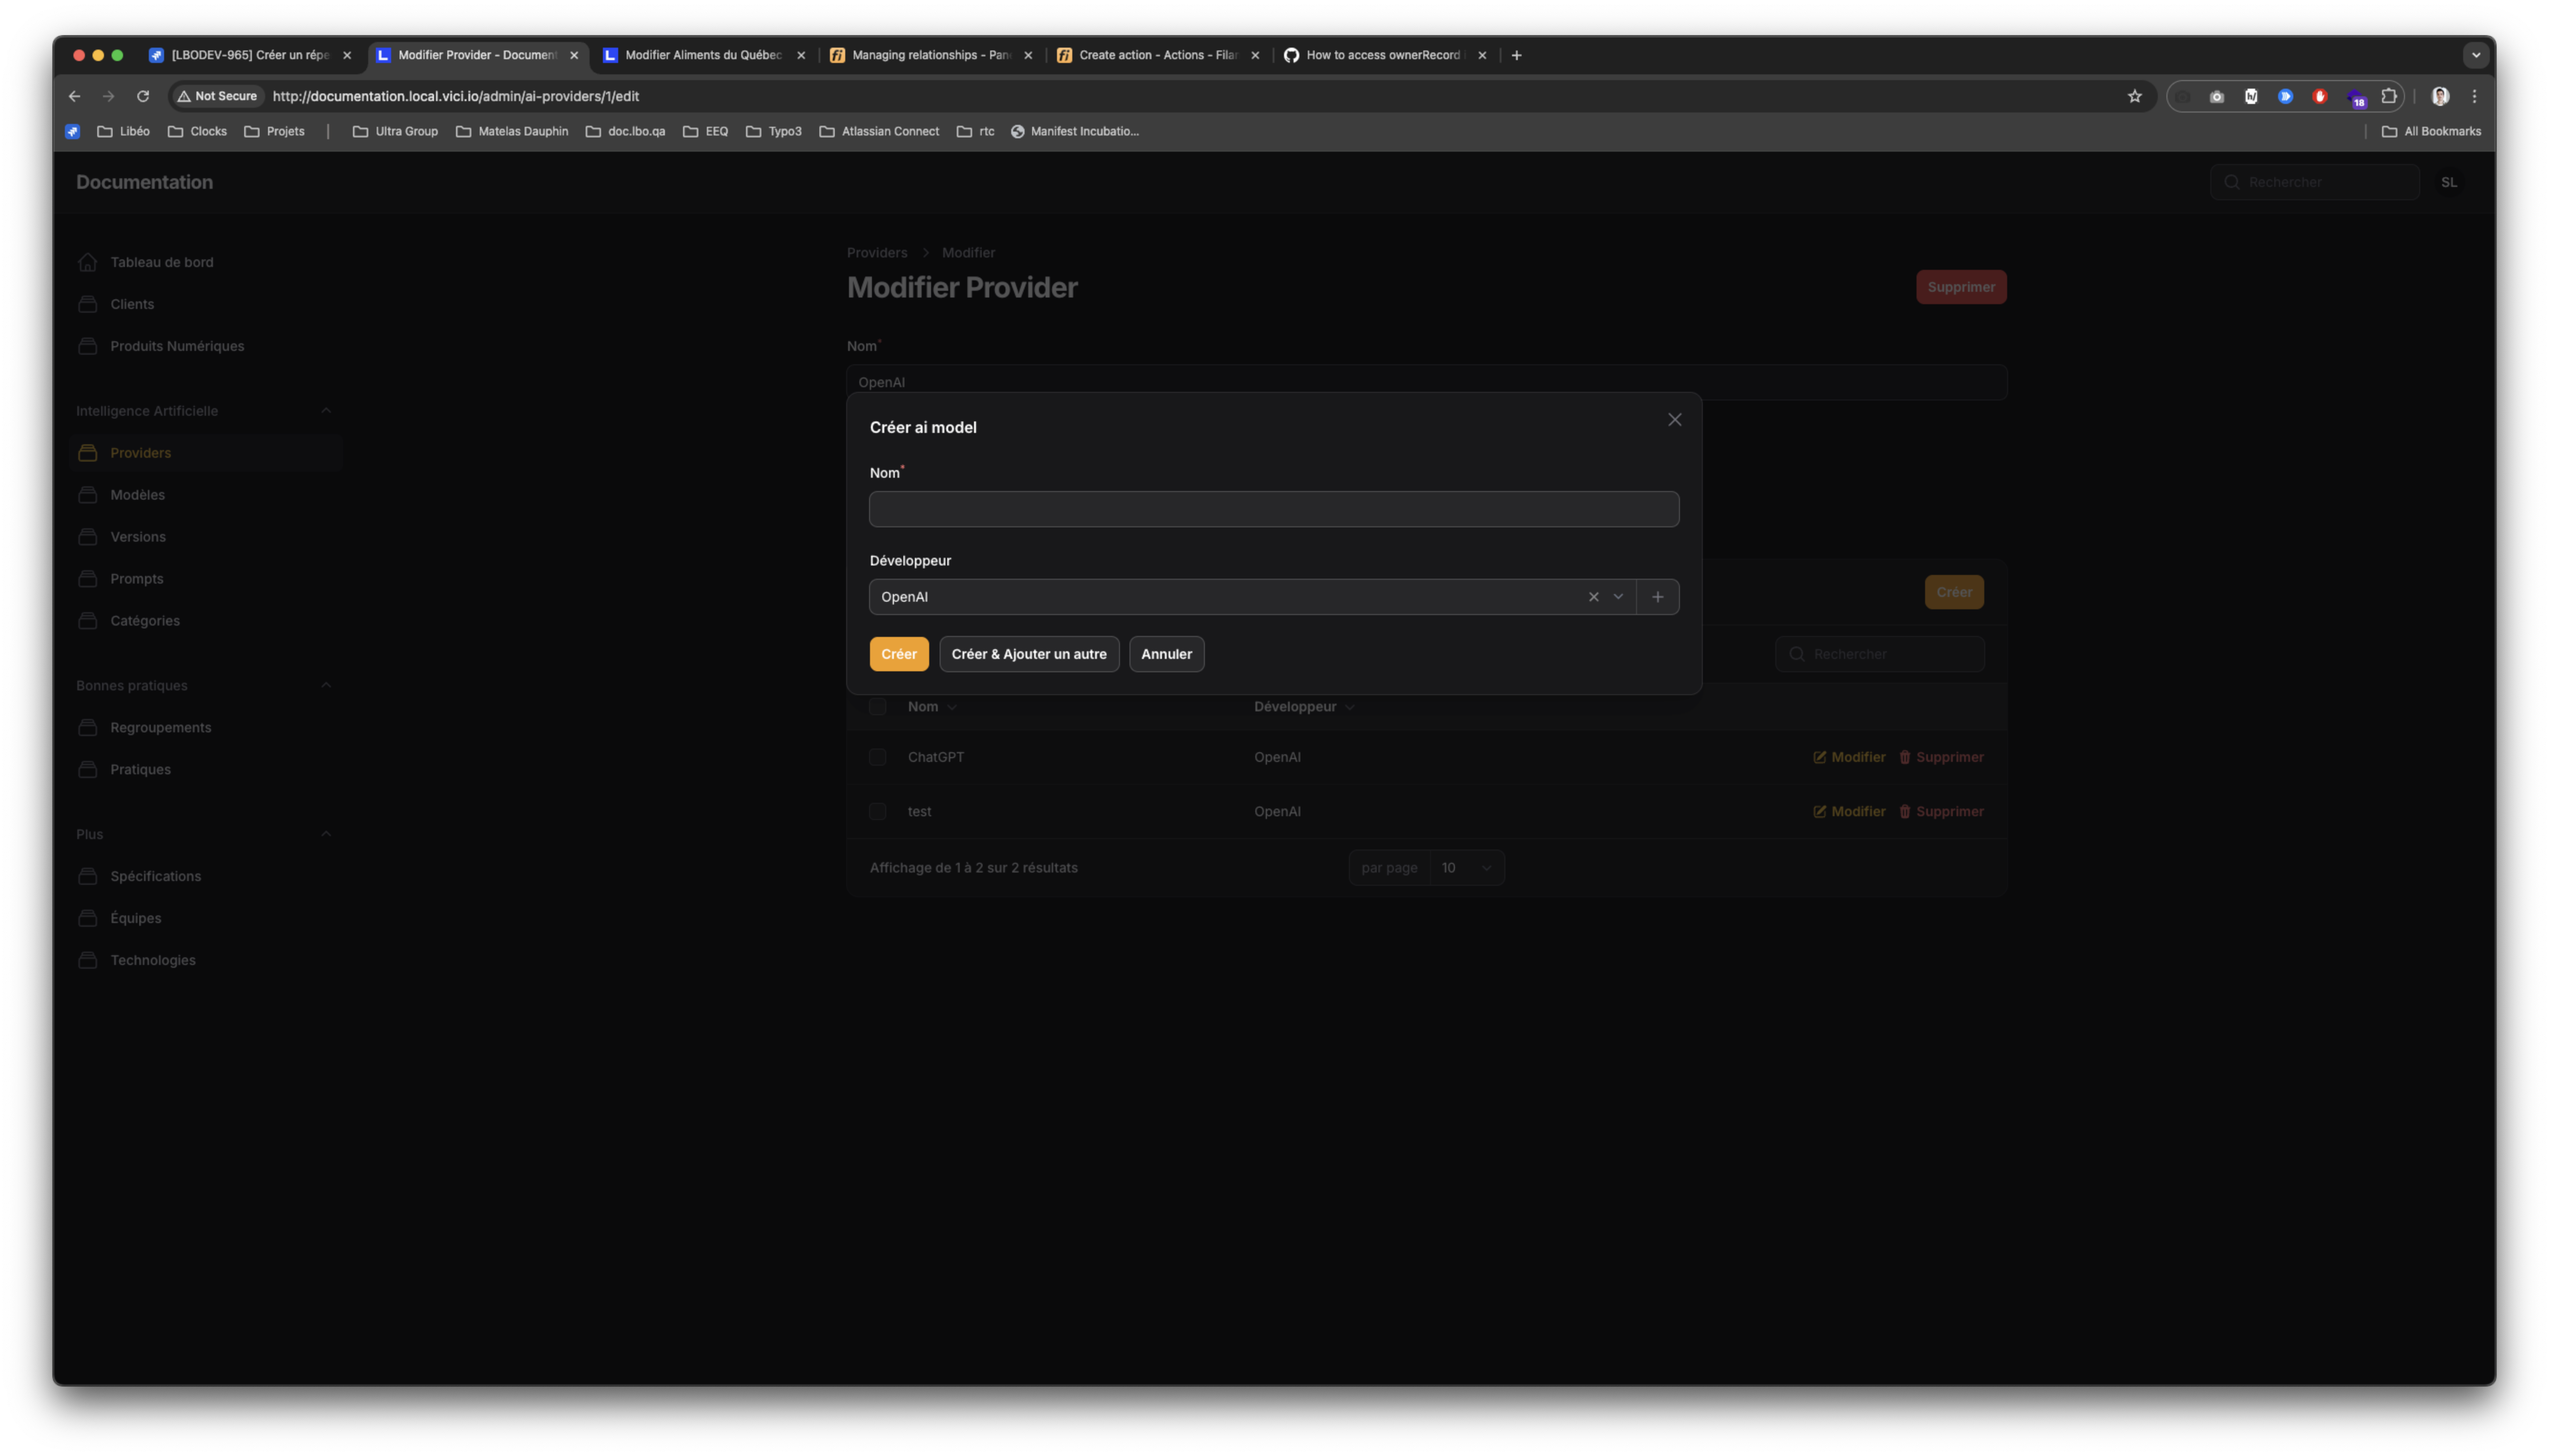Check the ChatGPT row checkbox
The image size is (2549, 1456).
point(877,757)
